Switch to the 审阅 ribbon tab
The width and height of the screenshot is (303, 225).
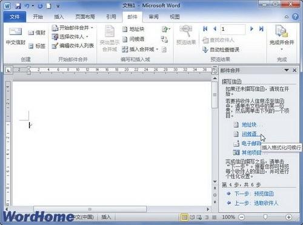(153, 17)
